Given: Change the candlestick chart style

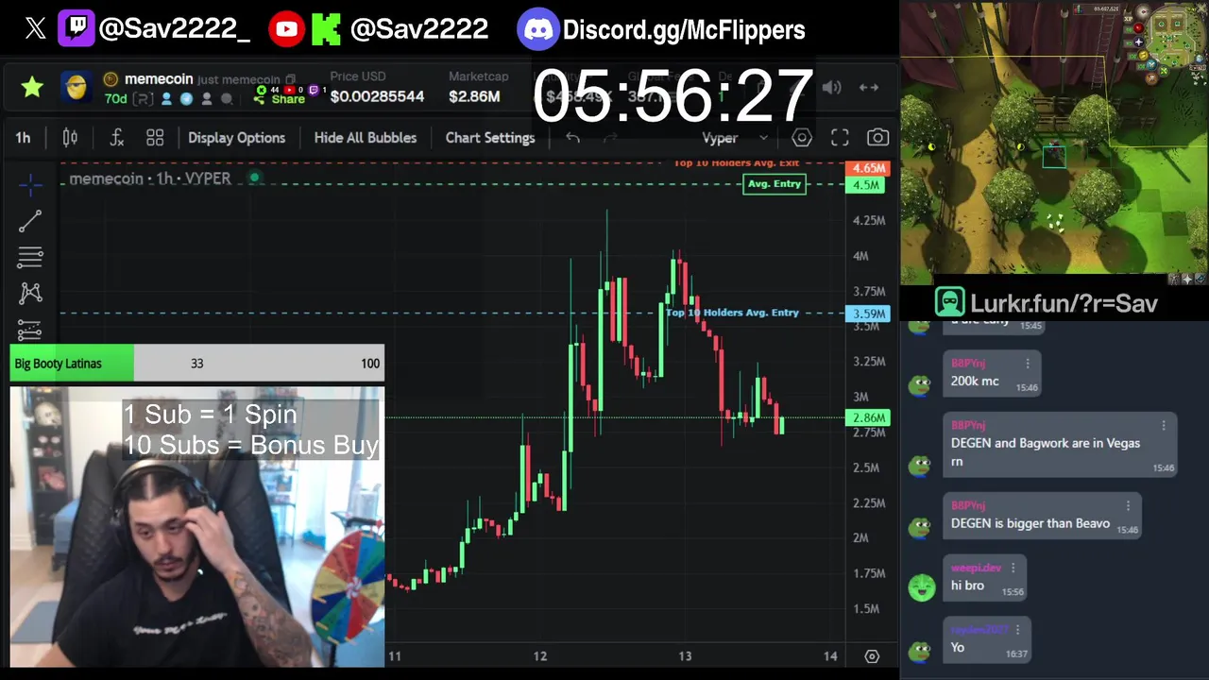Looking at the screenshot, I should pos(70,138).
